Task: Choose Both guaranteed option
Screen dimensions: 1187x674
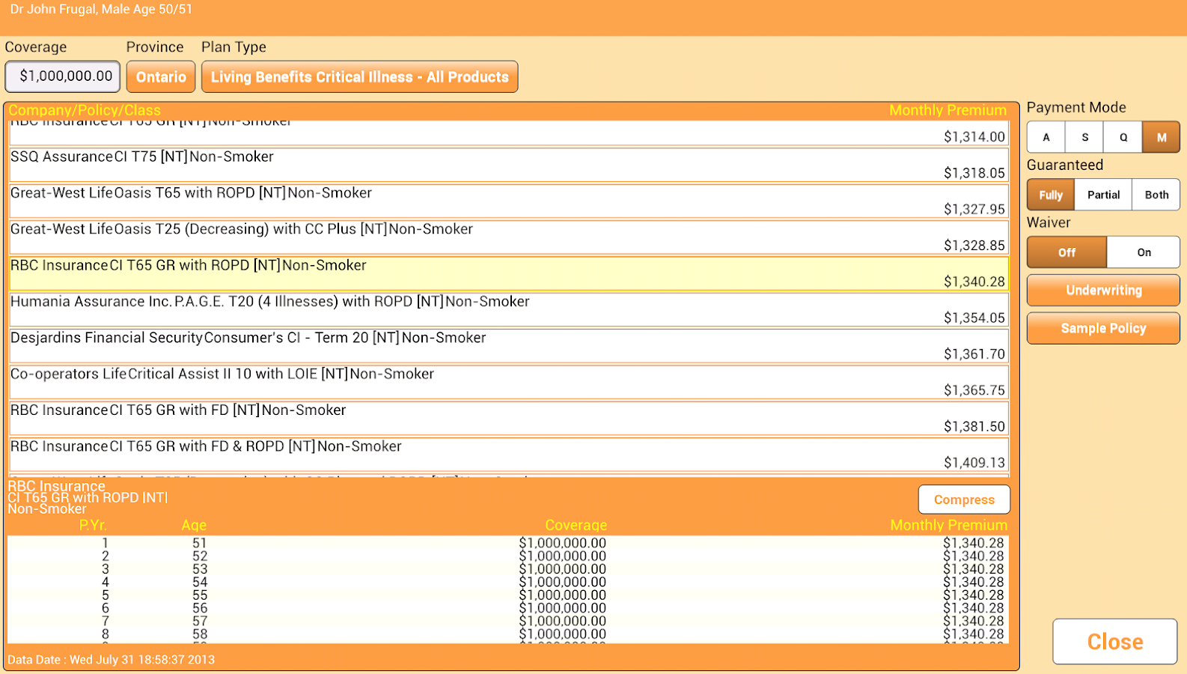Action: pos(1156,195)
